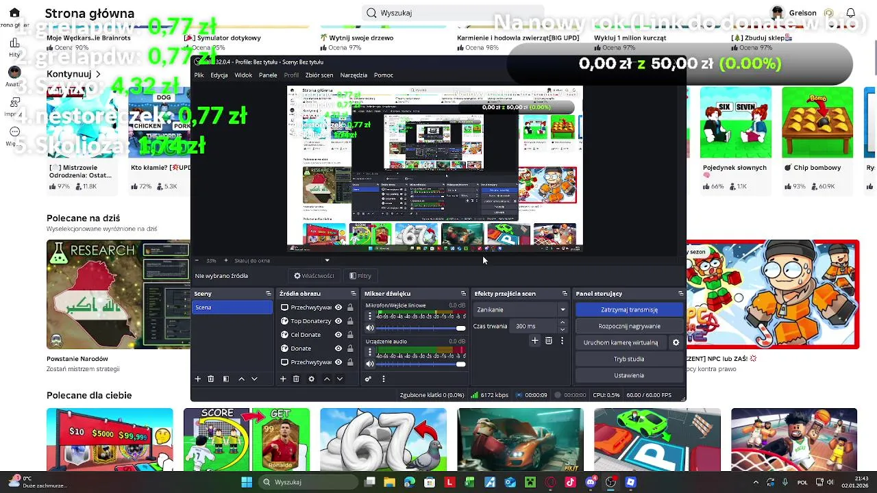Add a new source in Źródła obrazu
Viewport: 877px width, 493px height.
(x=283, y=379)
